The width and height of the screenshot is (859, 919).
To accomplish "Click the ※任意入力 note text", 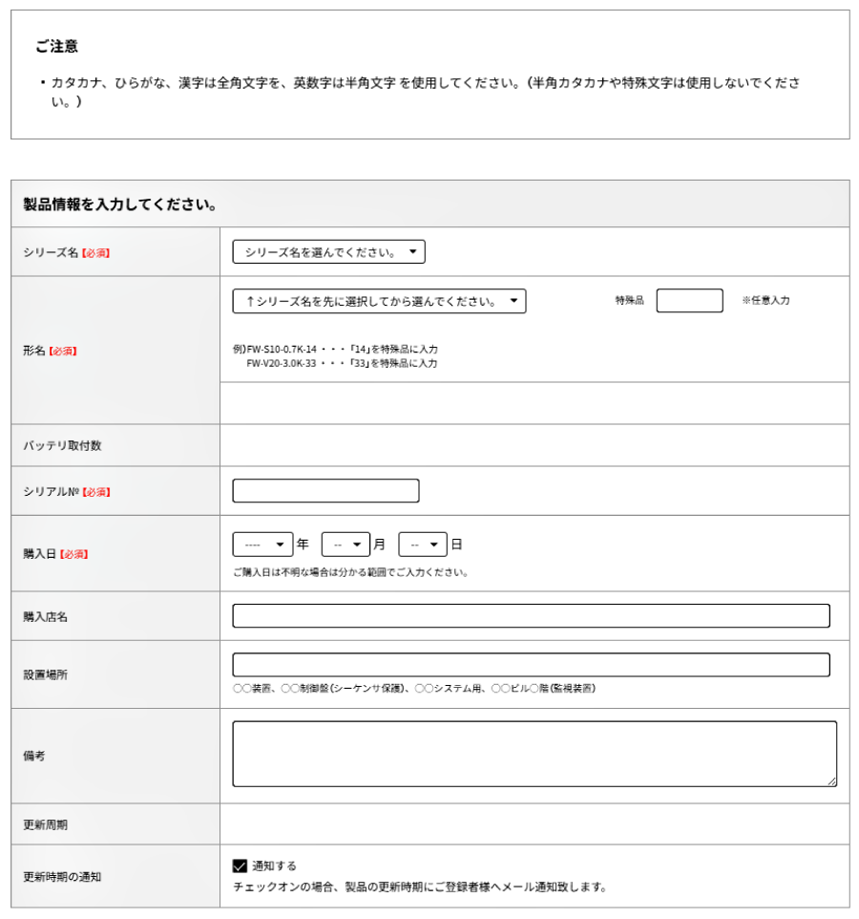I will click(765, 301).
